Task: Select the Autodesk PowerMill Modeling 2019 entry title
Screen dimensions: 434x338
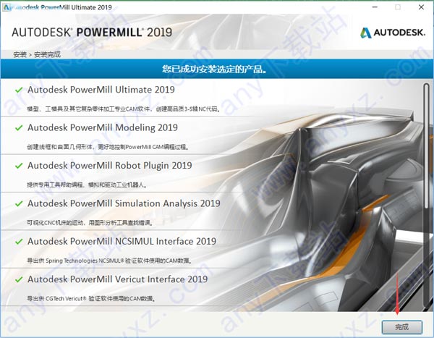Action: point(102,127)
